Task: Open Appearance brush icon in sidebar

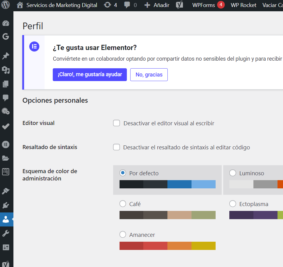Action: pos(5,191)
